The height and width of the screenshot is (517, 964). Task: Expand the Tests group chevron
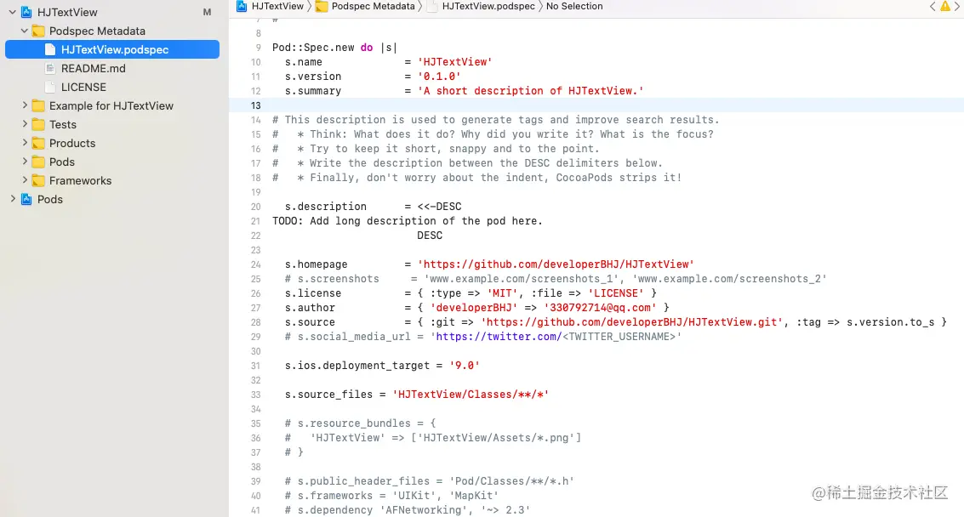tap(25, 124)
